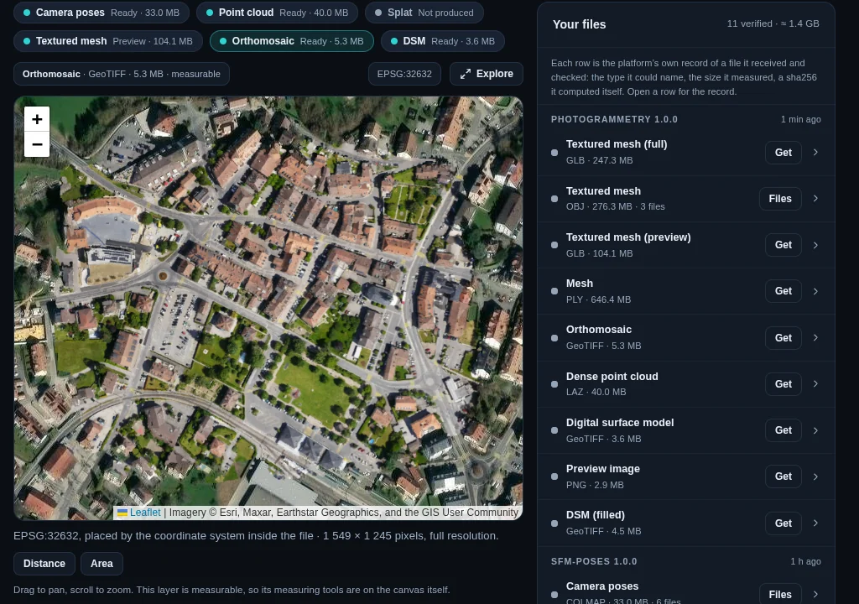Click on the orthomosaic aerial map canvas
This screenshot has width=859, height=604.
coord(268,308)
